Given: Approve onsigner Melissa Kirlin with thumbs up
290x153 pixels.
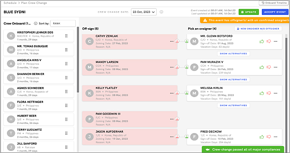Looking at the screenshot, I should (262, 93).
